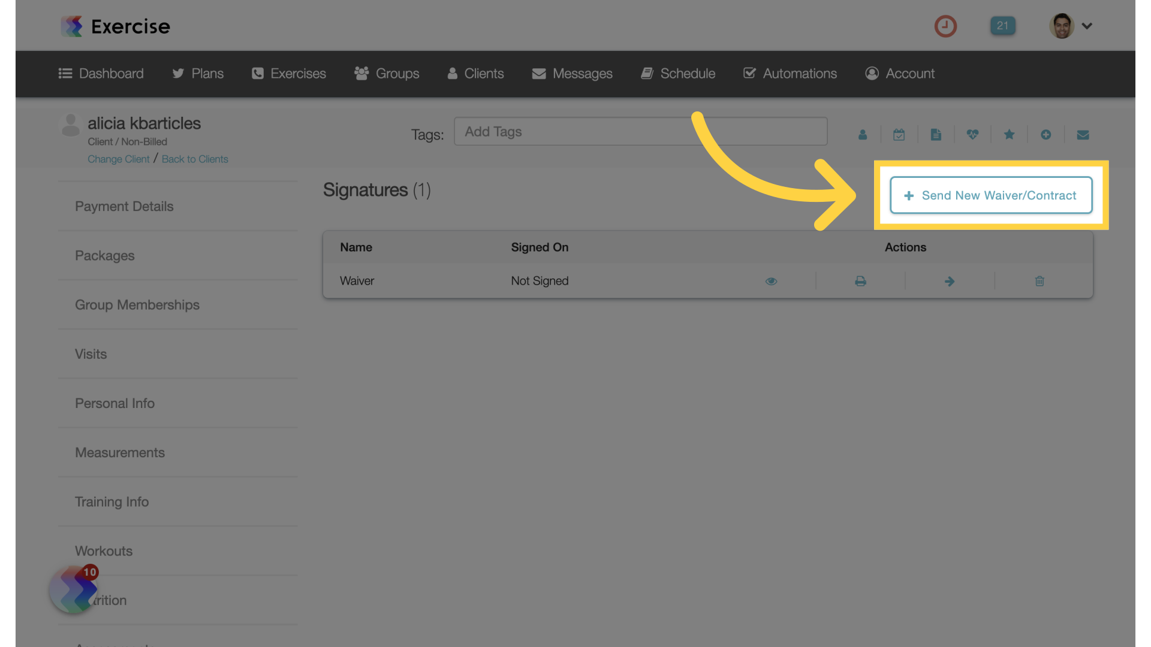Toggle the client favorites star icon

tap(1009, 134)
